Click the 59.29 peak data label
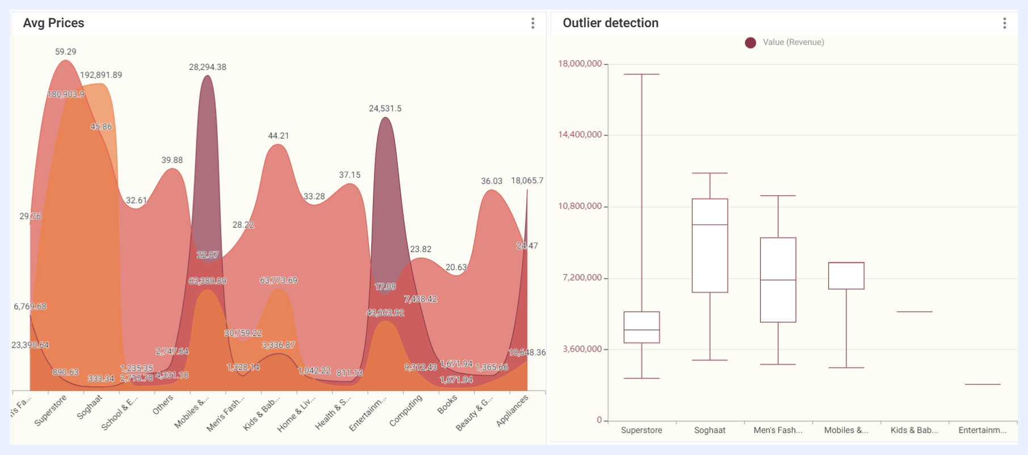1028x455 pixels. click(x=65, y=52)
